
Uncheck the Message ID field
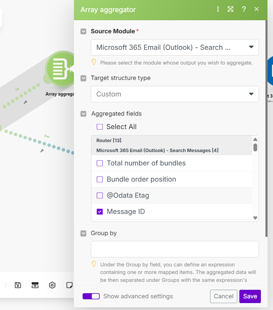(100, 211)
